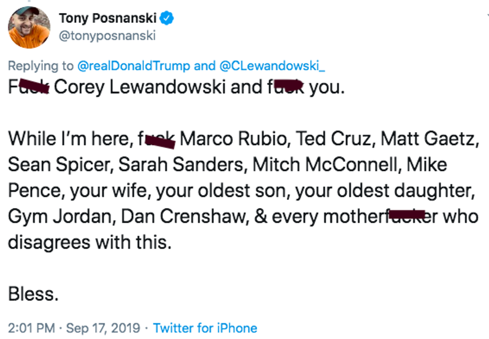The height and width of the screenshot is (339, 489).
Task: Click the 'disagrees with this.' text line
Action: click(89, 243)
